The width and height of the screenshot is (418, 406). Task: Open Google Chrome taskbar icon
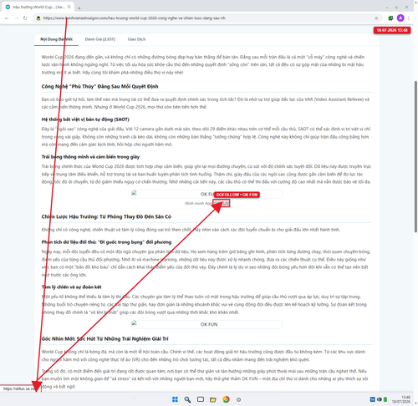(226, 399)
